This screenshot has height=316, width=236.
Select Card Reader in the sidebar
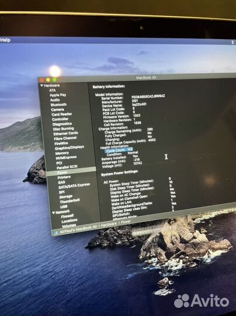tap(61, 114)
